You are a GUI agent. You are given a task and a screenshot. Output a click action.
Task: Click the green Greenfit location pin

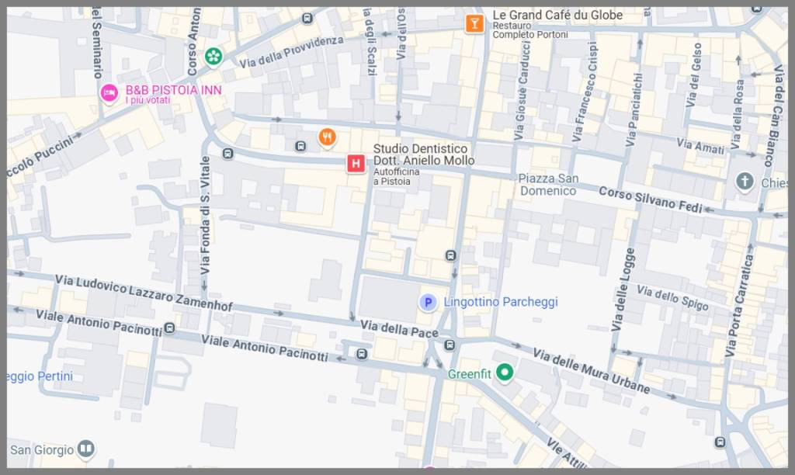pos(505,373)
